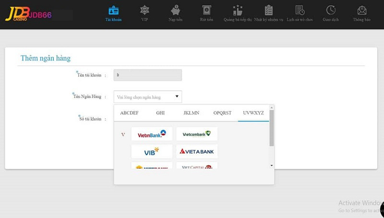
Task: Switch to OPQRST bank tab
Action: (x=222, y=113)
